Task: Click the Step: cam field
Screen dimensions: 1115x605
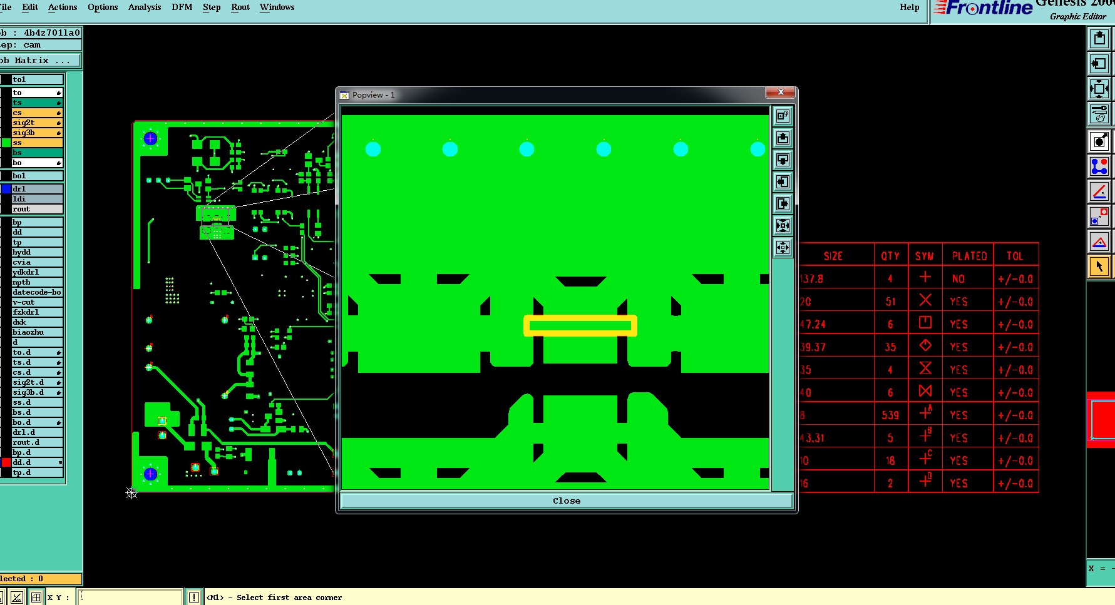Action: pos(40,45)
